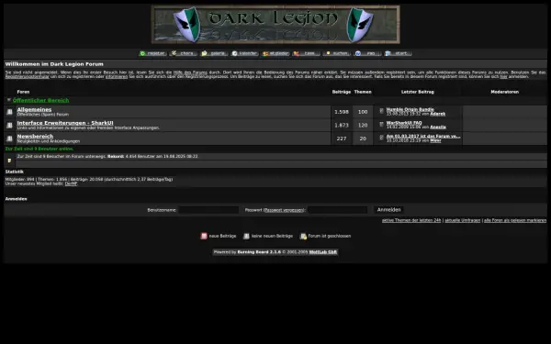The image size is (551, 344).
Task: Open the Newsbereich forum
Action: [35, 136]
